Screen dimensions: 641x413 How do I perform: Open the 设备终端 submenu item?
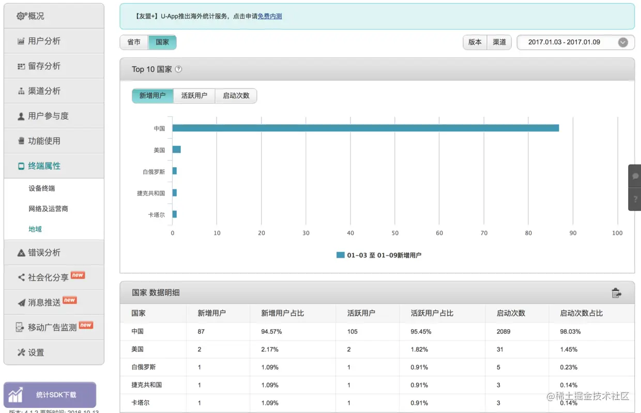pyautogui.click(x=42, y=188)
